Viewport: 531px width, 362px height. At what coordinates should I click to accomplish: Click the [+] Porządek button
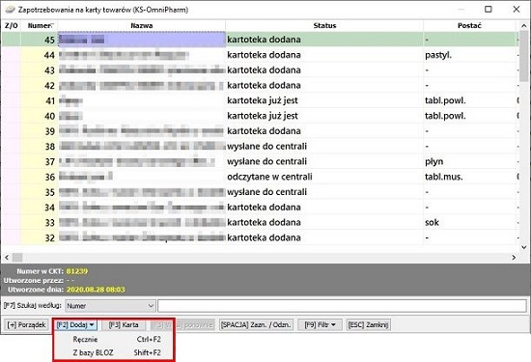26,325
